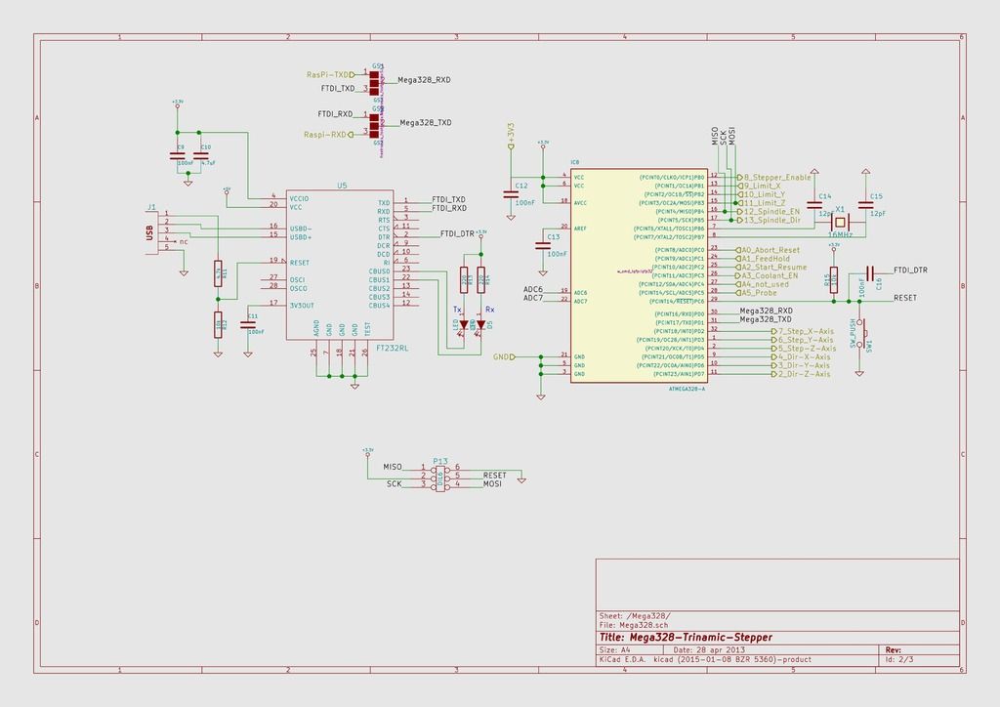Image resolution: width=1000 pixels, height=707 pixels.
Task: Click the Mega328_RXD net label
Action: (x=766, y=311)
